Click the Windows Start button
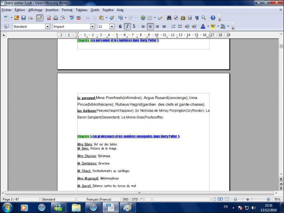Image resolution: width=284 pixels, height=213 pixels. pos(7,207)
